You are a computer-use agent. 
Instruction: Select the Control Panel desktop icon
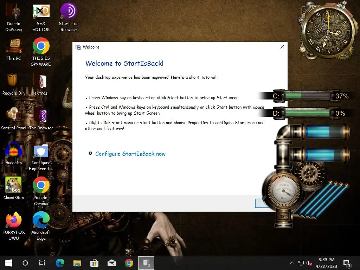[x=14, y=119]
